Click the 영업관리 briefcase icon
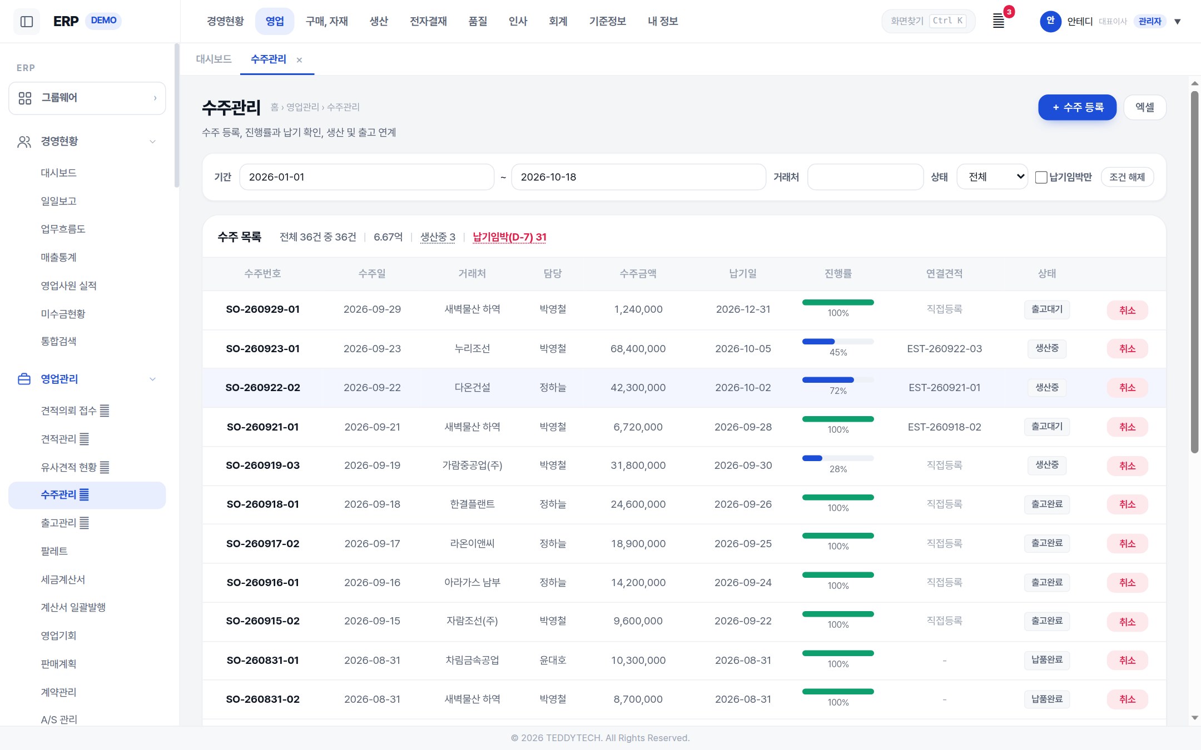The height and width of the screenshot is (750, 1201). click(24, 379)
